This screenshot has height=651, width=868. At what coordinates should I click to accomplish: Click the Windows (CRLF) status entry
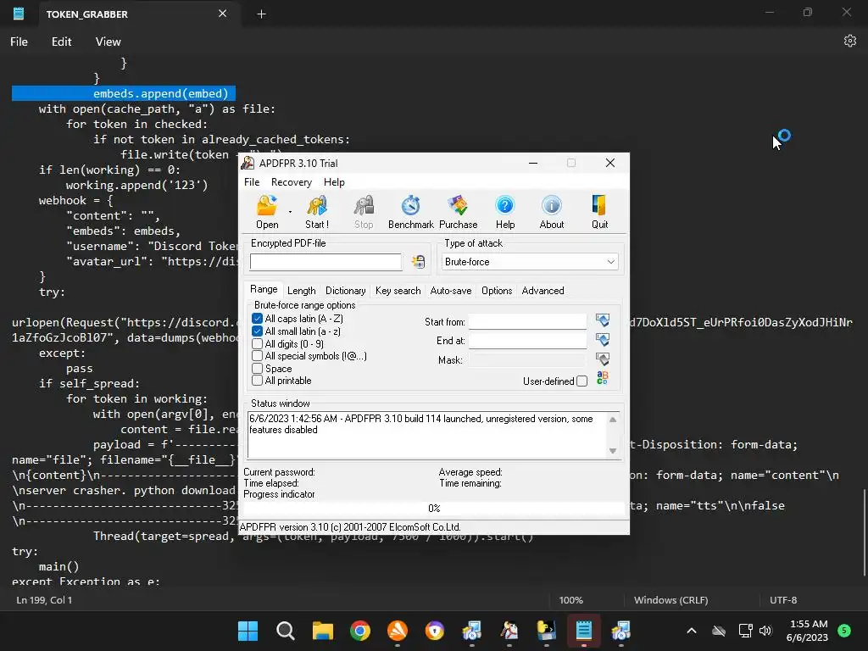click(x=670, y=600)
